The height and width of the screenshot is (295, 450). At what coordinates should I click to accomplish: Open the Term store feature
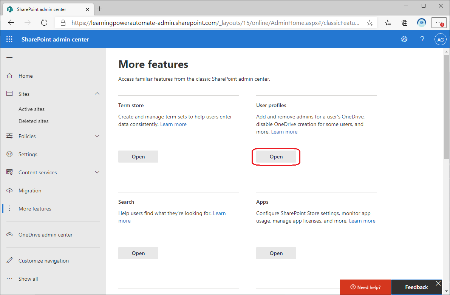click(x=138, y=156)
